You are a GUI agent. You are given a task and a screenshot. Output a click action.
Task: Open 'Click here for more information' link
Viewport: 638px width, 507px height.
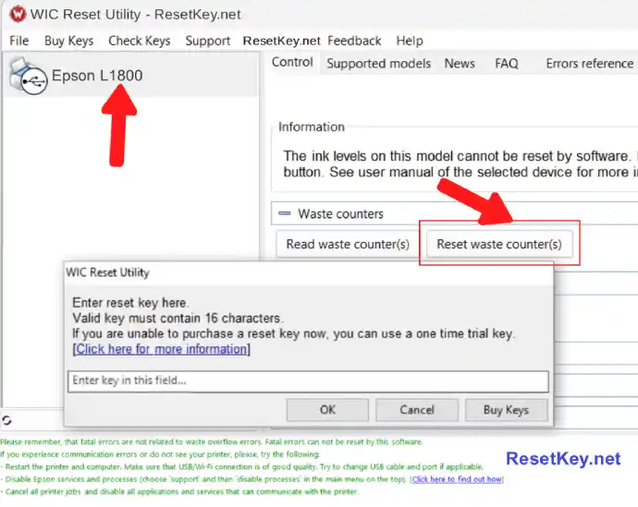pyautogui.click(x=161, y=349)
